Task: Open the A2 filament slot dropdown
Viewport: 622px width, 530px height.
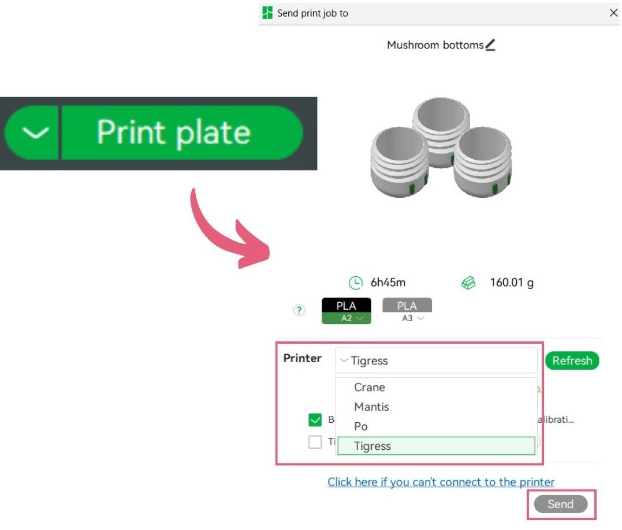Action: pyautogui.click(x=347, y=318)
